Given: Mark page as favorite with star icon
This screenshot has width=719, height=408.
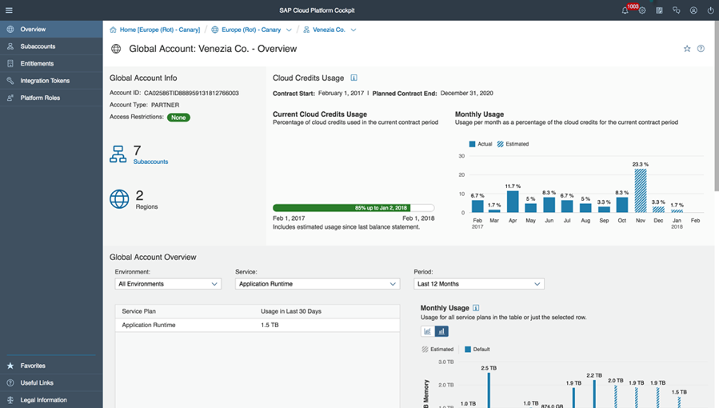Looking at the screenshot, I should 687,49.
